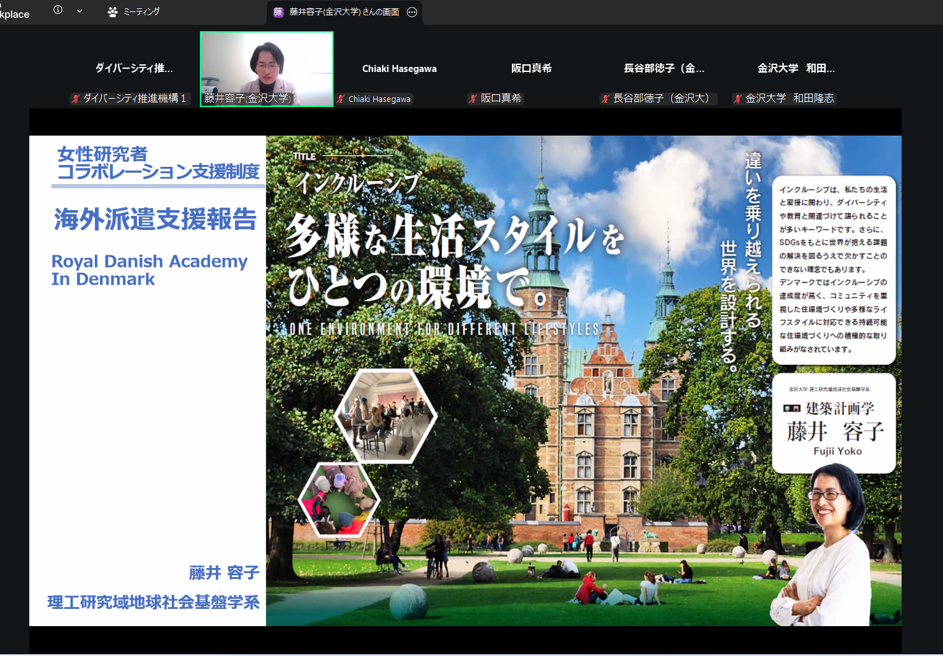Click muted mic icon for 長谷部徳子
The height and width of the screenshot is (656, 943).
coord(606,99)
